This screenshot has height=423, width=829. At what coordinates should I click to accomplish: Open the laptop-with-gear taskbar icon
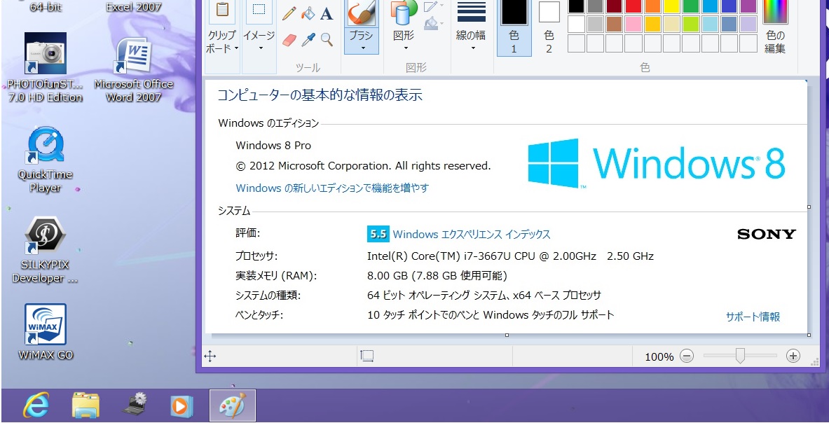click(134, 405)
